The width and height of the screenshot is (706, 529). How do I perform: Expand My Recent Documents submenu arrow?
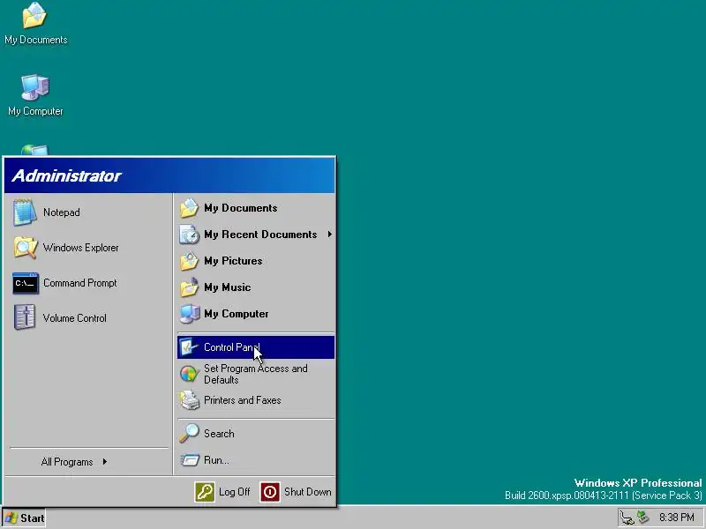330,235
